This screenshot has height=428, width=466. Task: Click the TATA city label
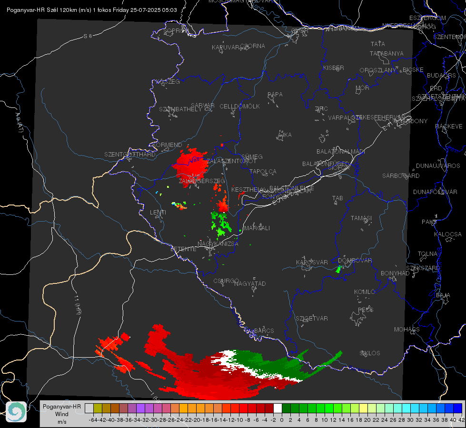click(x=378, y=44)
